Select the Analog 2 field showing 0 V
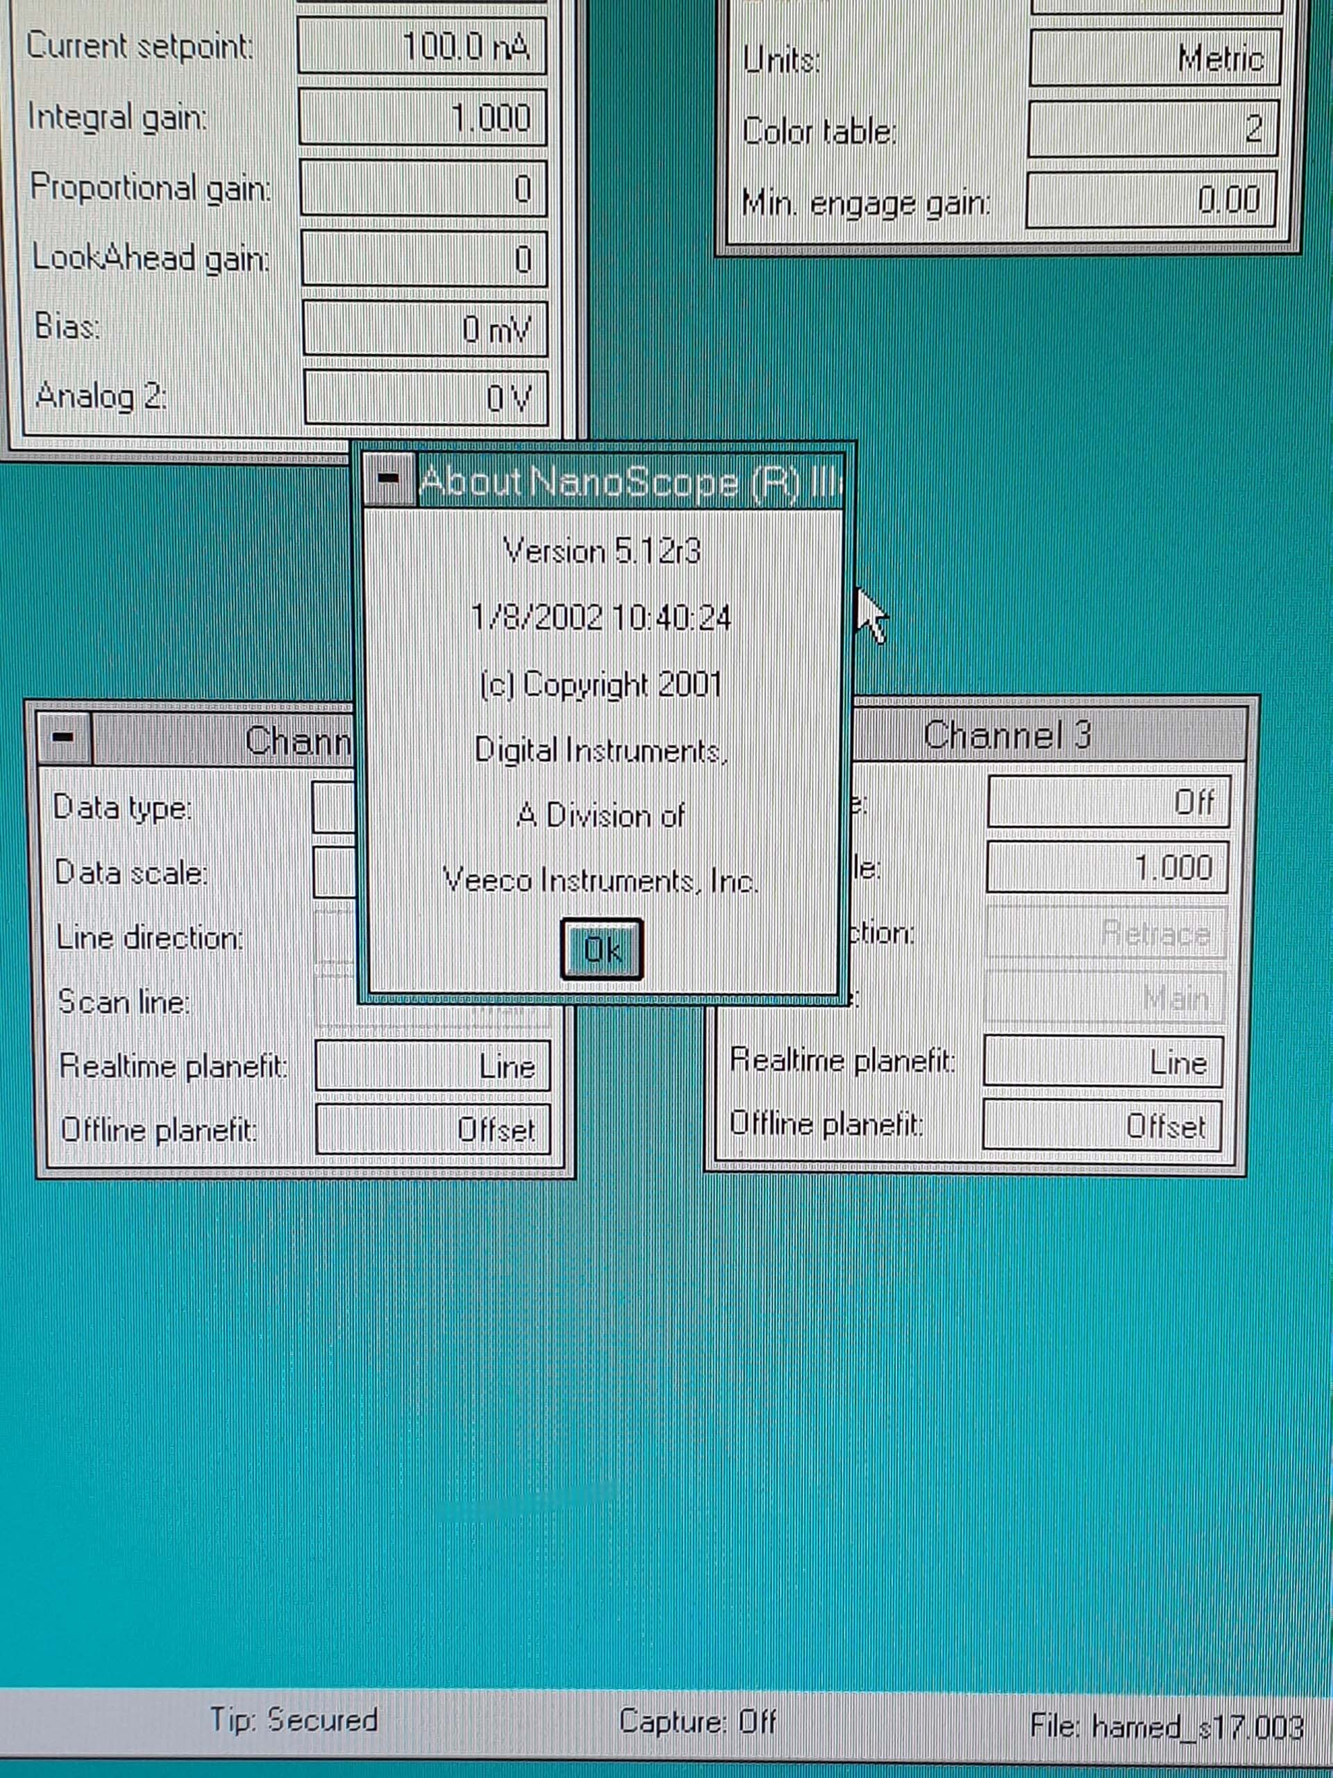 (x=426, y=397)
